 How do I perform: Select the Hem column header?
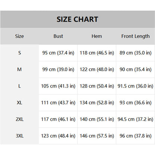[x=97, y=36]
